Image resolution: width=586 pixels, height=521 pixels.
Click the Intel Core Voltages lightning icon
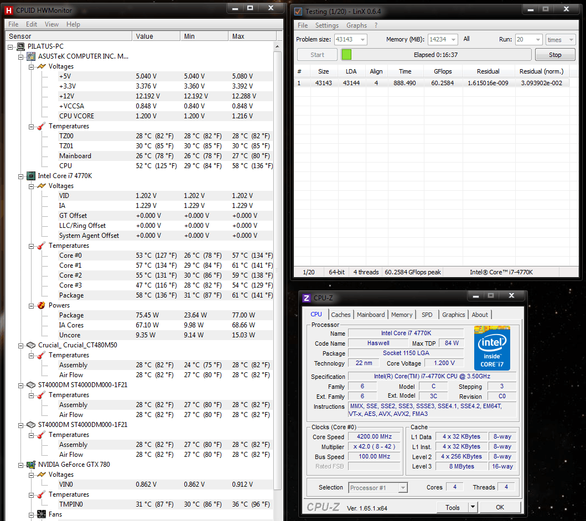point(42,186)
